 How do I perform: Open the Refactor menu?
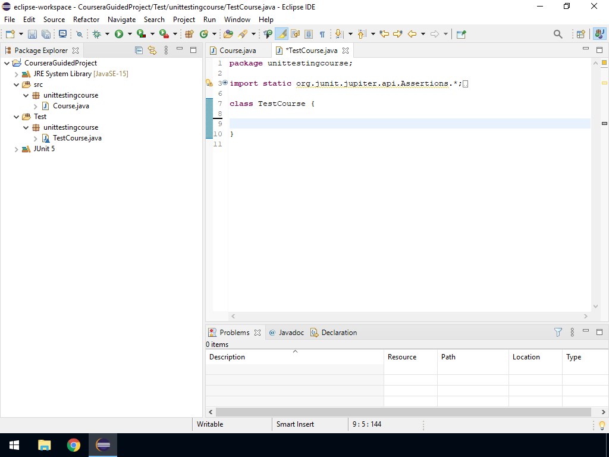click(86, 20)
